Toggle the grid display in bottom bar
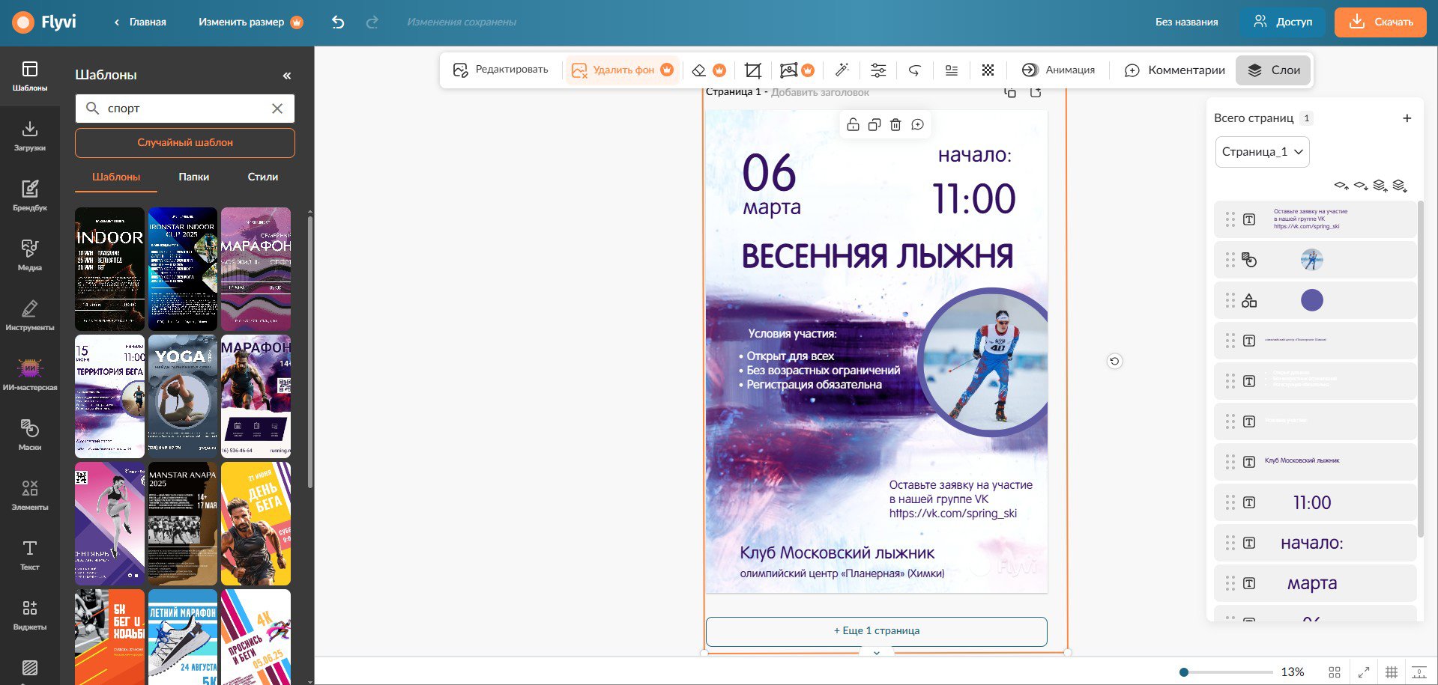Screen dimensions: 1438x685 pos(1391,672)
